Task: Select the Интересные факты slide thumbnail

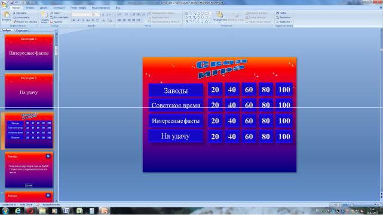Action: [x=29, y=52]
